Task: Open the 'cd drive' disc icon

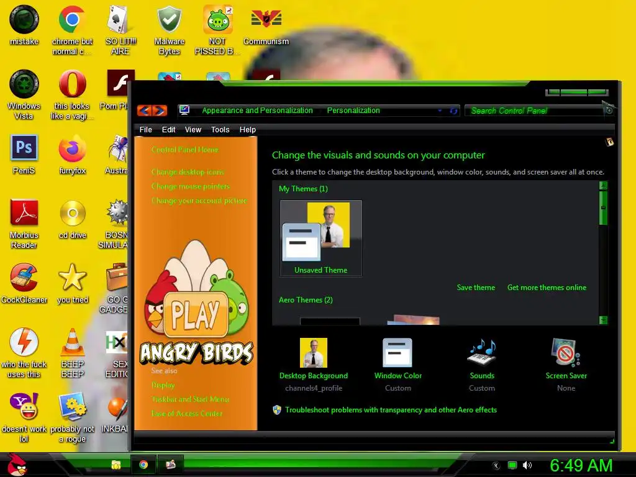Action: click(x=73, y=218)
